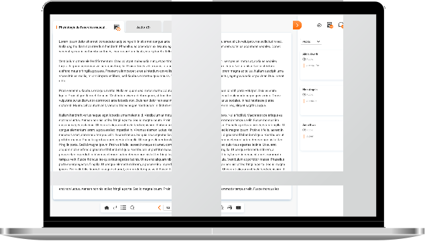The image size is (425, 241).
Task: Click the print icon in bottom toolbar
Action: click(229, 208)
